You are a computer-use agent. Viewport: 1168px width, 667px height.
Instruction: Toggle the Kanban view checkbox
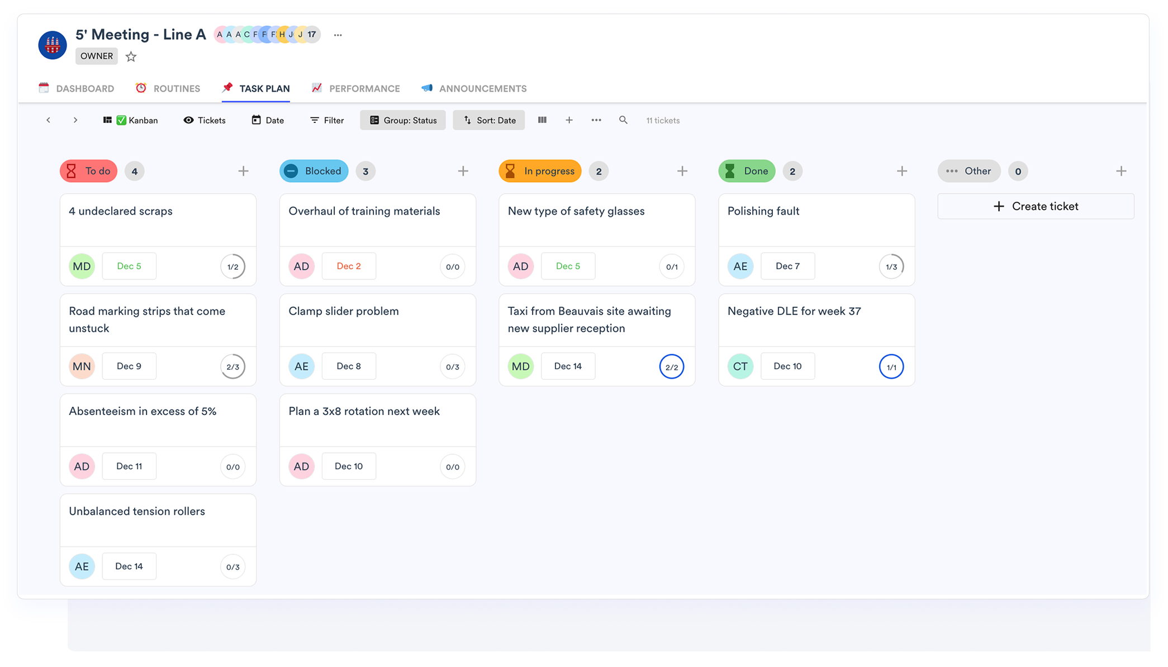pos(121,120)
